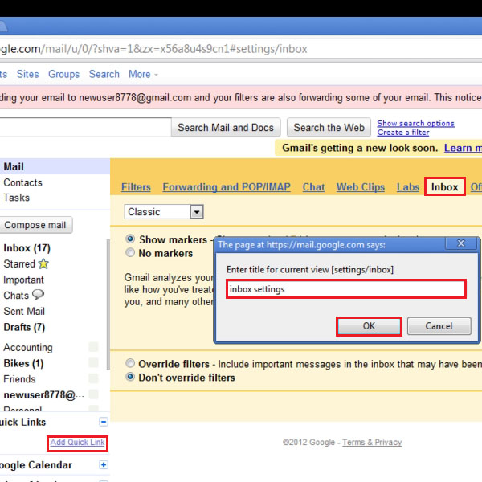Viewport: 482px width, 482px height.
Task: Click the star icon next to Starred
Action: (43, 263)
